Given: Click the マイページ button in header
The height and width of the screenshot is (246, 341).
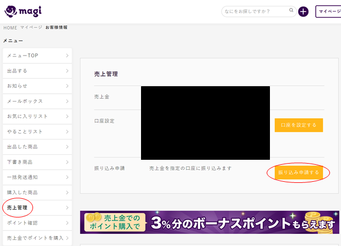Looking at the screenshot, I should tap(328, 12).
